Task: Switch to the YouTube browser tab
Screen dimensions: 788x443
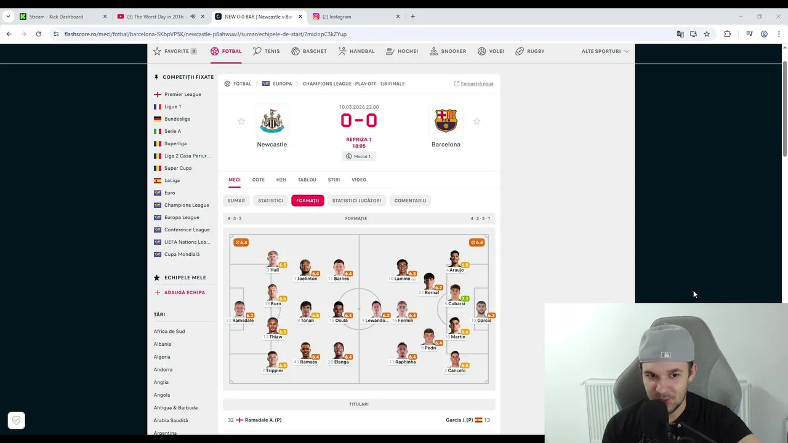Action: (x=160, y=17)
